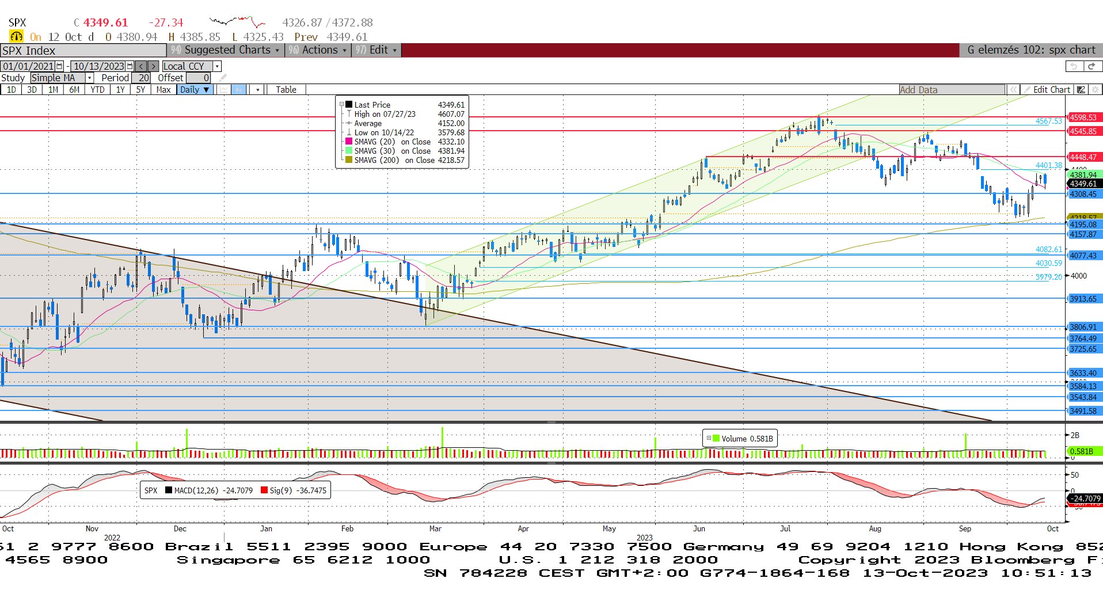Click the Last Price black color swatch

[x=349, y=105]
